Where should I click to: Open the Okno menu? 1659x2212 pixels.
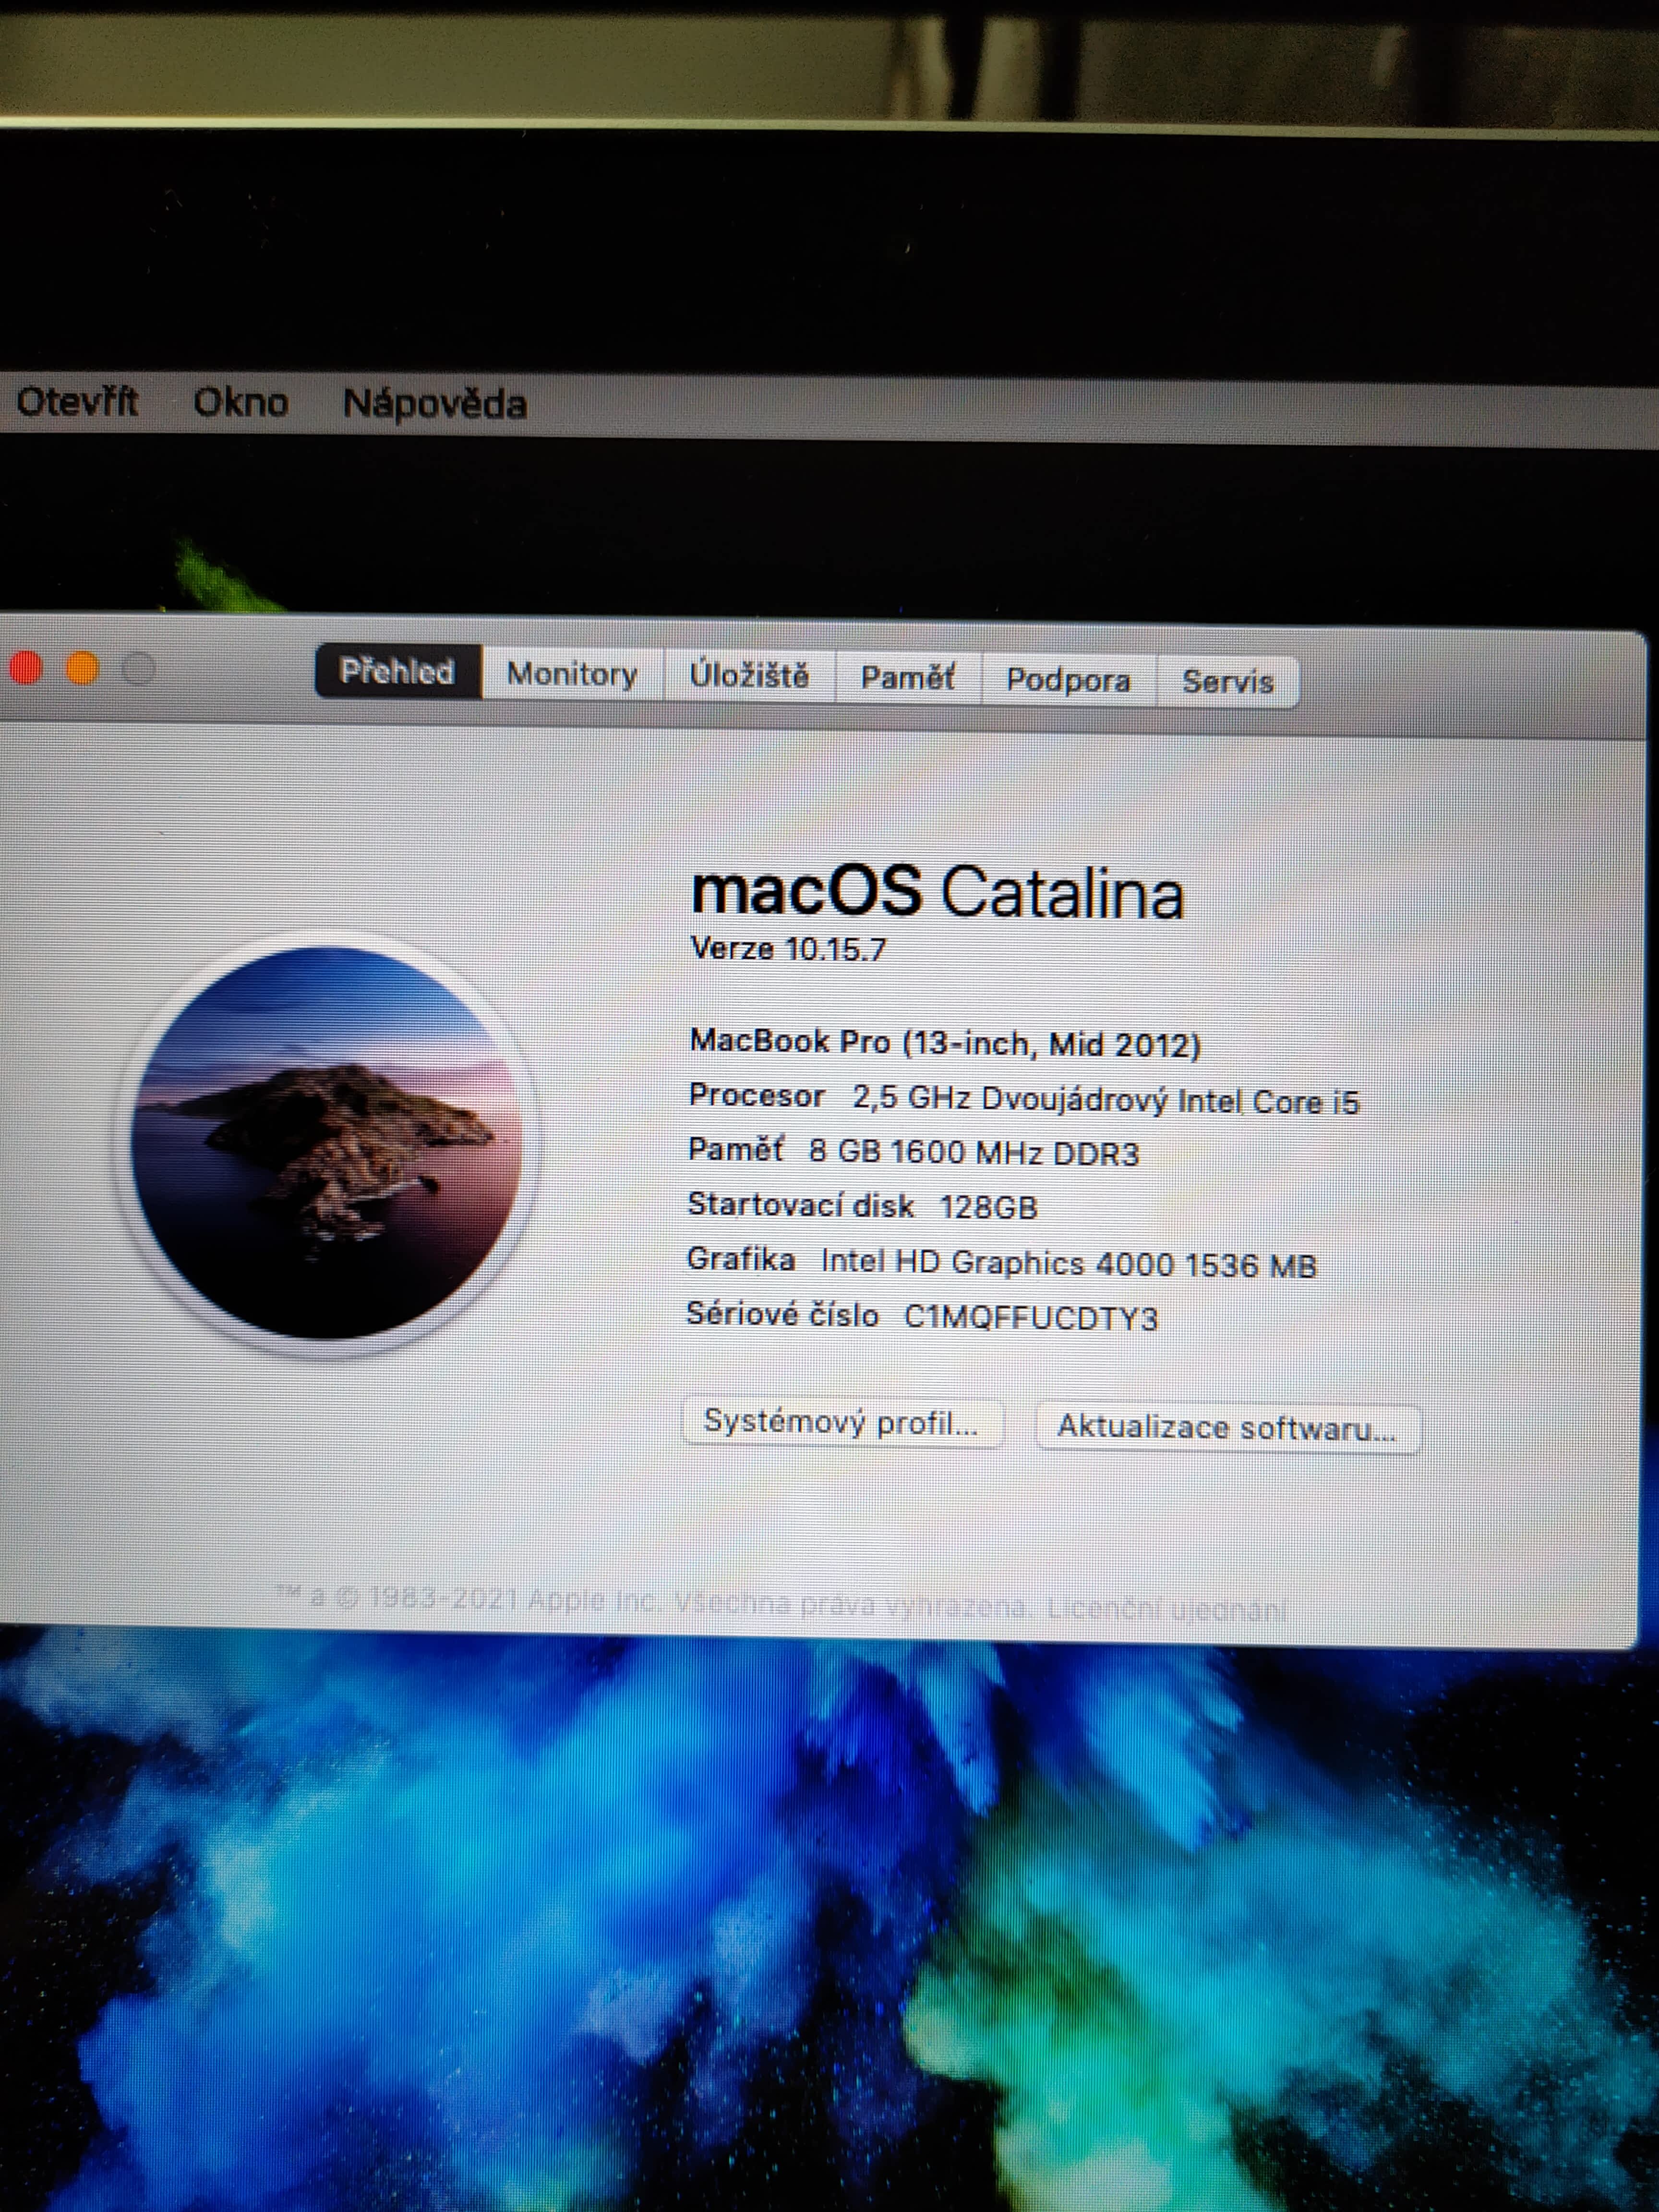point(240,403)
